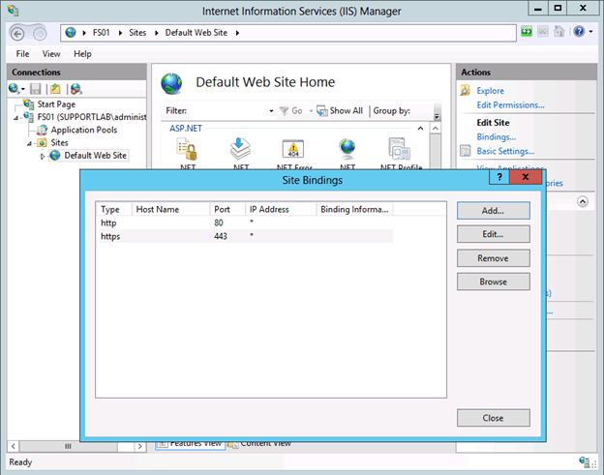The height and width of the screenshot is (475, 604).
Task: Open the .NET Profile icon
Action: (400, 149)
